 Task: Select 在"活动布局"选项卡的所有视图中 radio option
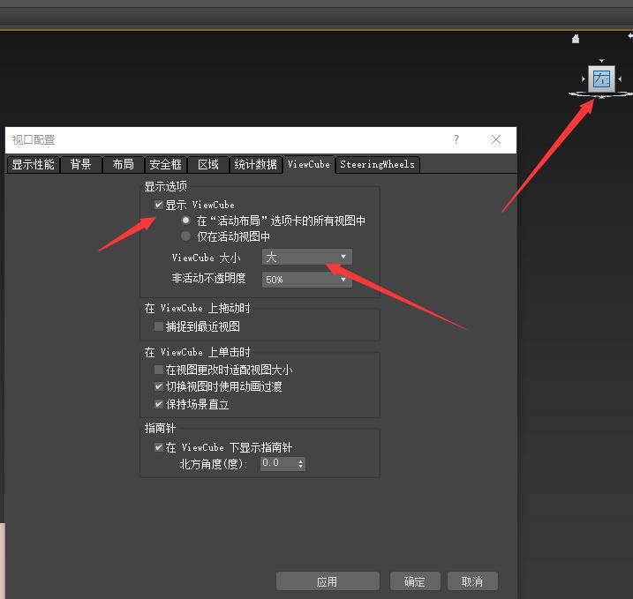(x=185, y=221)
